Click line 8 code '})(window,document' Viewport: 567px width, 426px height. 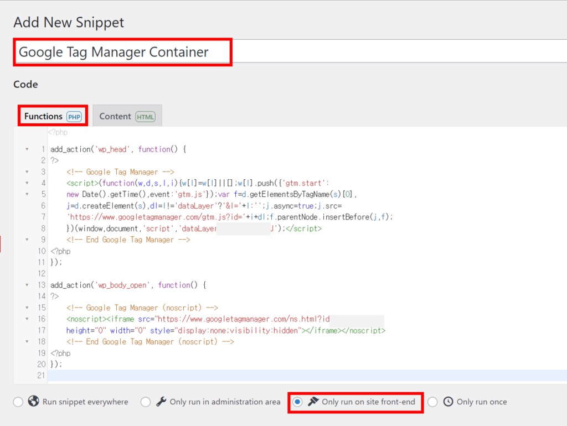(102, 228)
